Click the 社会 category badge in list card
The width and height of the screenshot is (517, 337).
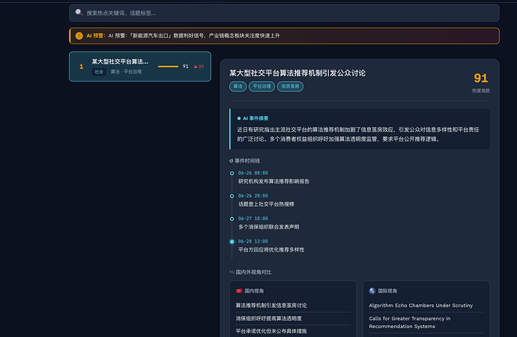click(99, 71)
